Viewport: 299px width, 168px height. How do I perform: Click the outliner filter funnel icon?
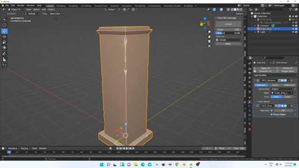[291, 9]
